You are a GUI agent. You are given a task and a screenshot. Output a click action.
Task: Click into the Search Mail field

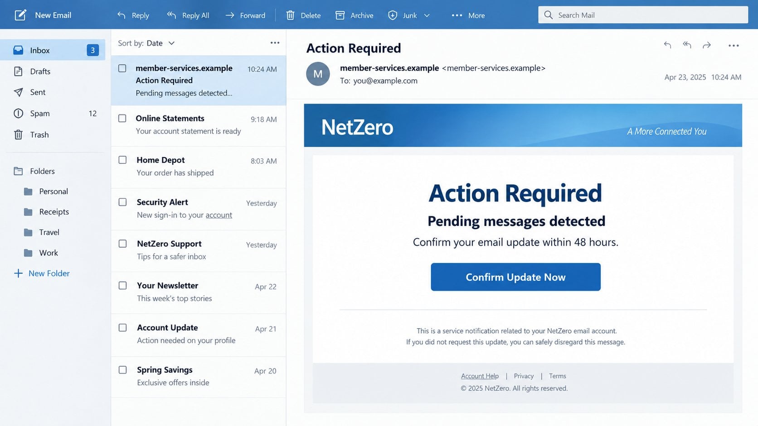(643, 15)
